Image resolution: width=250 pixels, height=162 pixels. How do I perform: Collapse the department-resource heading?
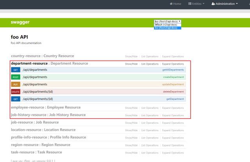(x=29, y=63)
